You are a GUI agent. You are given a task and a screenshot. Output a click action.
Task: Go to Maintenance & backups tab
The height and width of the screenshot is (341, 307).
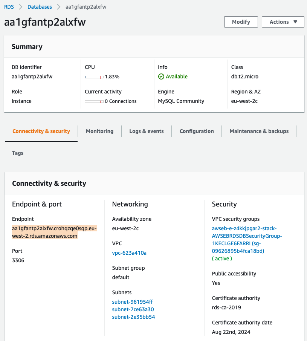(x=259, y=131)
